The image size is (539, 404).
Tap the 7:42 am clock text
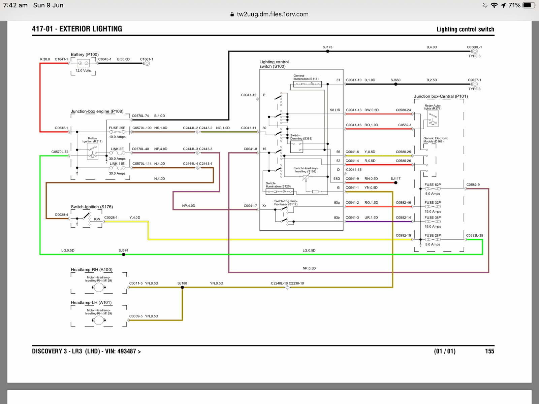click(x=15, y=5)
